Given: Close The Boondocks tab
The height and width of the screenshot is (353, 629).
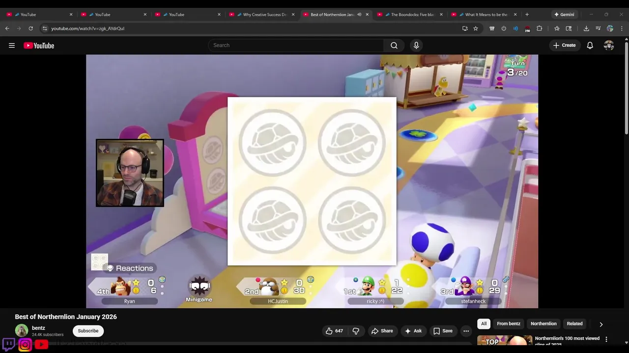Looking at the screenshot, I should coord(441,14).
